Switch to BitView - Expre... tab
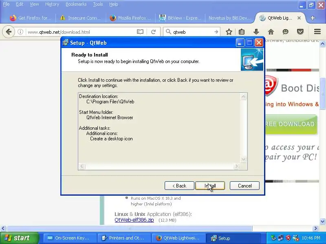This screenshot has width=326, height=244. pyautogui.click(x=181, y=18)
